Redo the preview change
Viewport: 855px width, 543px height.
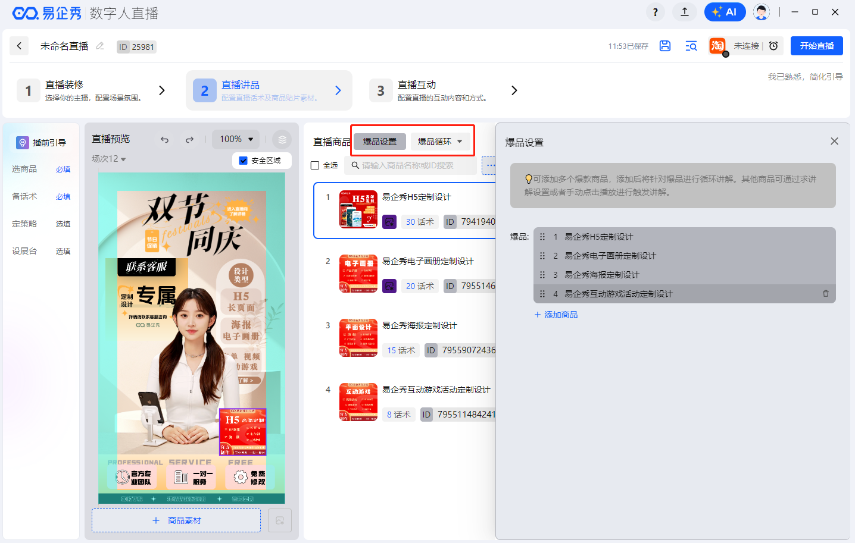click(189, 140)
